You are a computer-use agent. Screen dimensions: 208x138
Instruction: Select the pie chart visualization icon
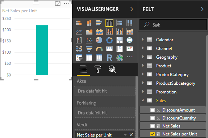click(99, 40)
